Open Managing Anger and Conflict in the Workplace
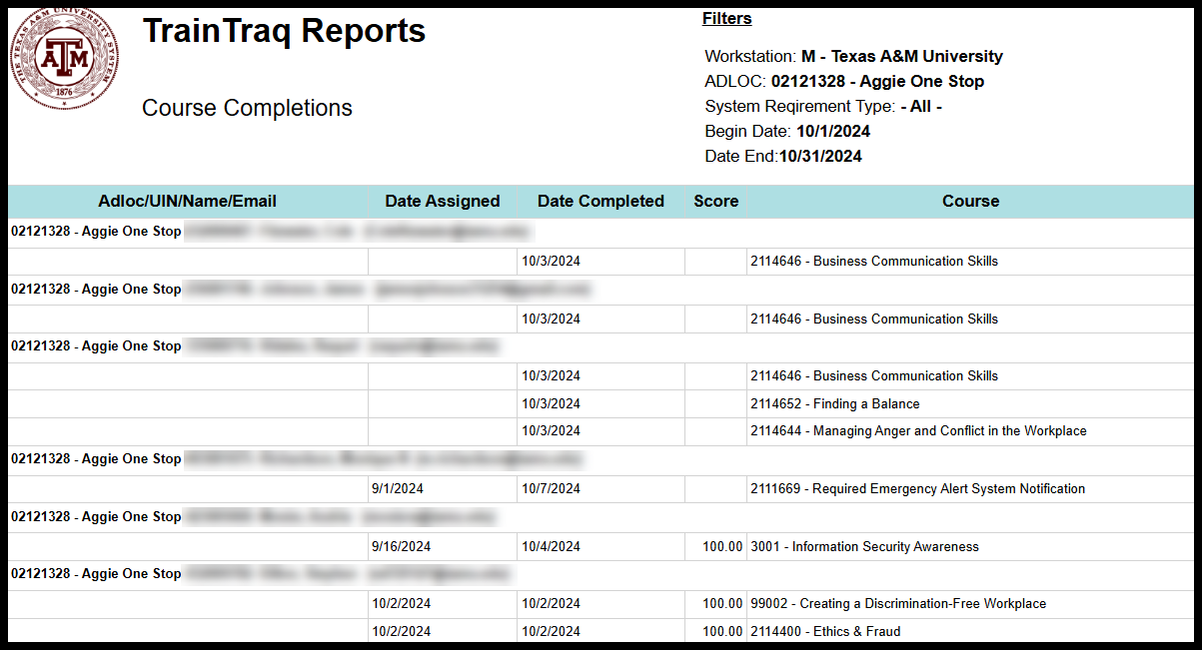 click(917, 431)
